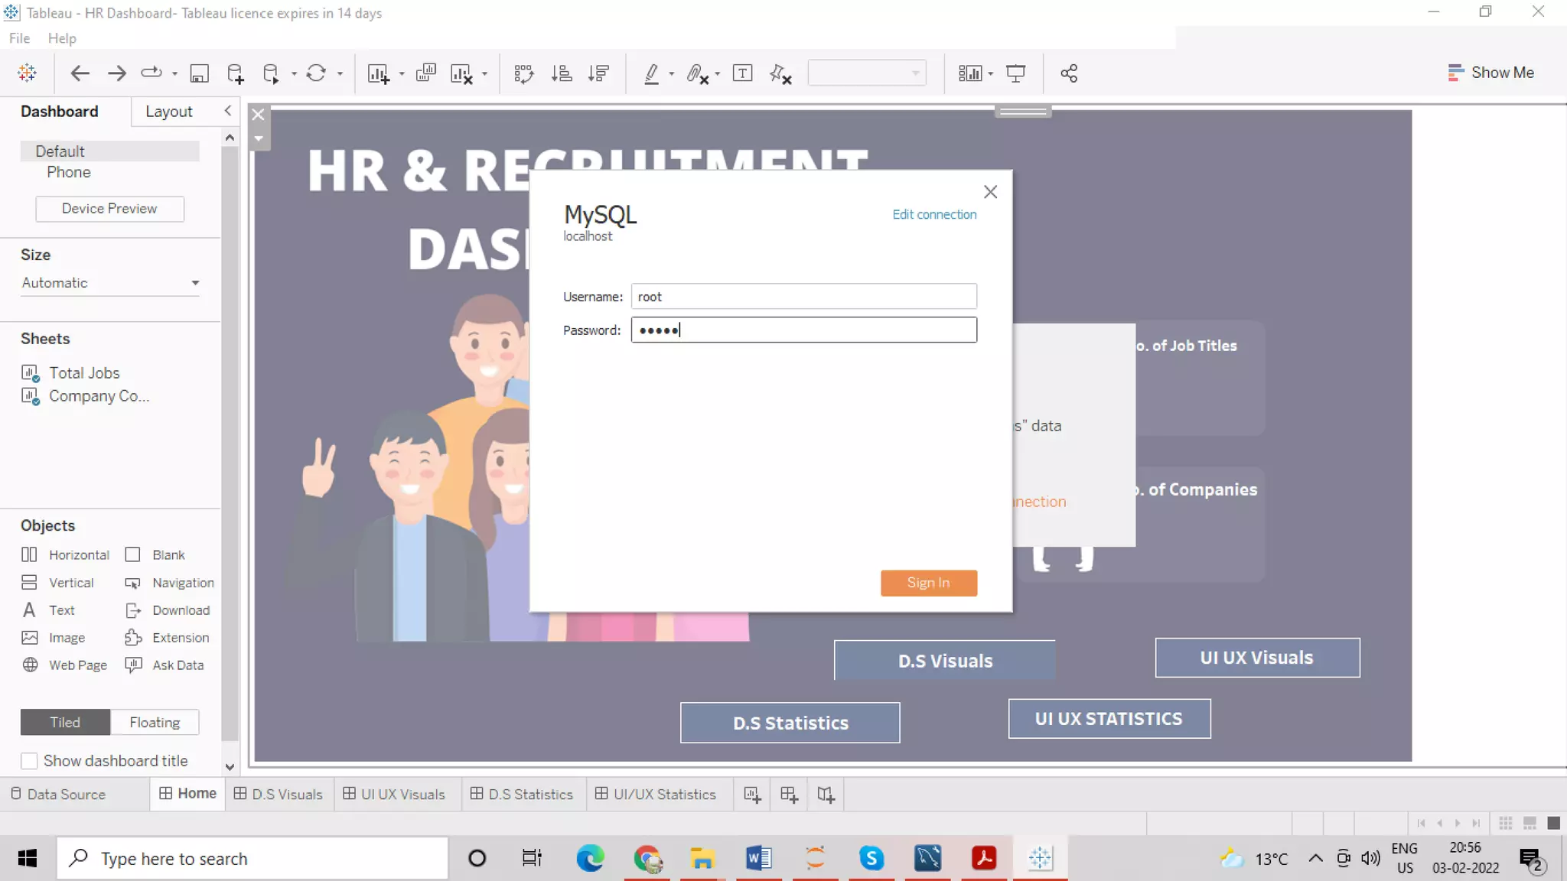The width and height of the screenshot is (1567, 881).
Task: Select the Floating layout toggle
Action: coord(155,722)
